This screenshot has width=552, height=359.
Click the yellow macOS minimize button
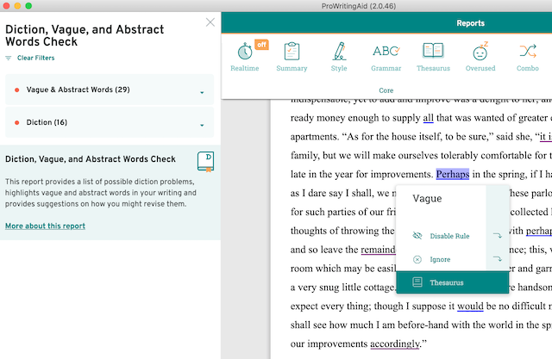[17, 6]
